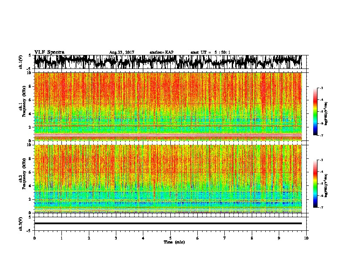This screenshot has height=267, width=345.
Task: Click the "station=KAP" header label
Action: point(162,52)
